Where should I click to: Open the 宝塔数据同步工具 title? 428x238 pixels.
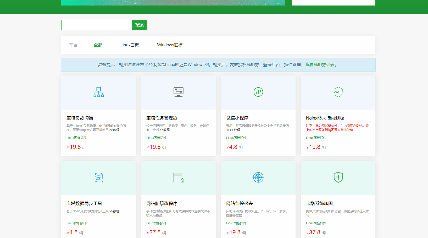tap(84, 203)
